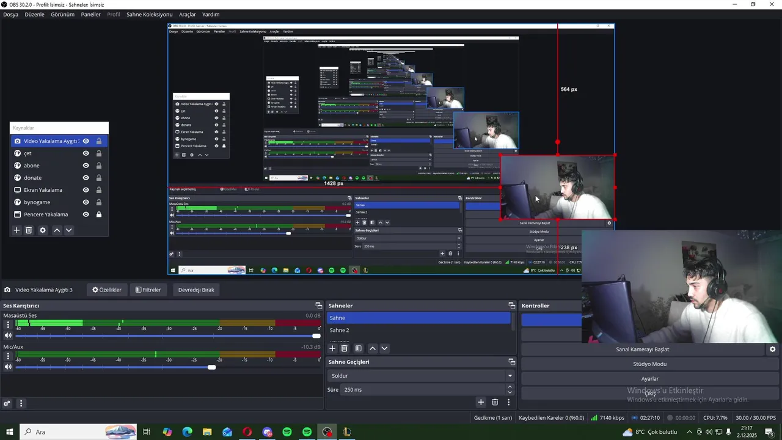
Task: Open Ayarlar settings button
Action: (x=650, y=379)
